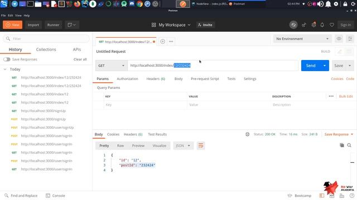Search the response with magnifier icon

[349, 146]
